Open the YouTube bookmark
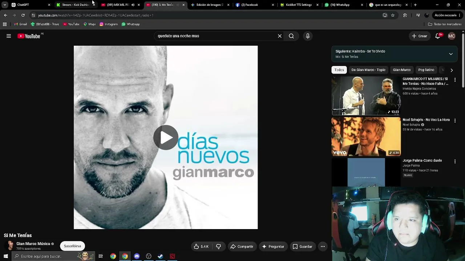The image size is (465, 261). [x=71, y=24]
